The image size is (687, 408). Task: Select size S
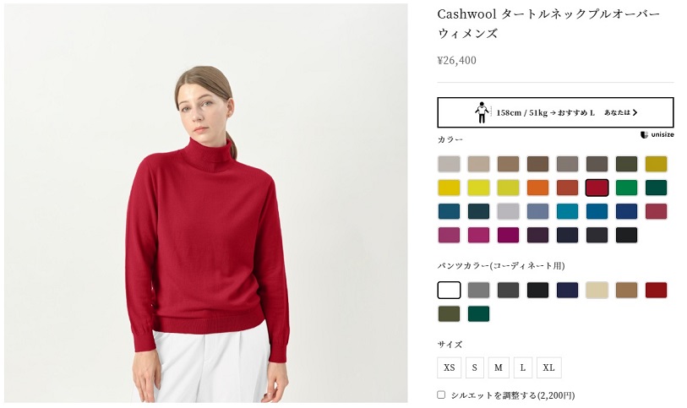point(475,367)
